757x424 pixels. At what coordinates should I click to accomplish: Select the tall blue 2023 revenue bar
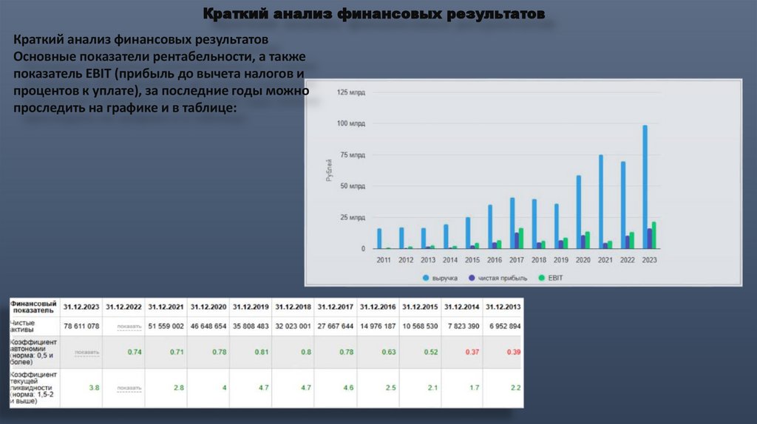pyautogui.click(x=645, y=187)
